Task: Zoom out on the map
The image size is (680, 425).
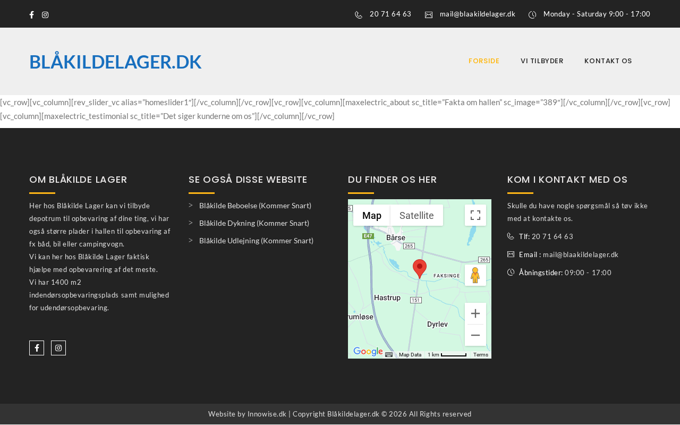Action: point(475,335)
